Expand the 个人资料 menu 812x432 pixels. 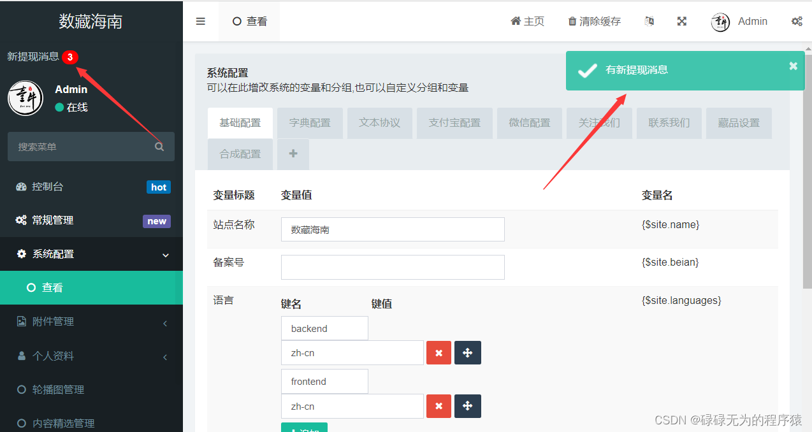pos(57,356)
